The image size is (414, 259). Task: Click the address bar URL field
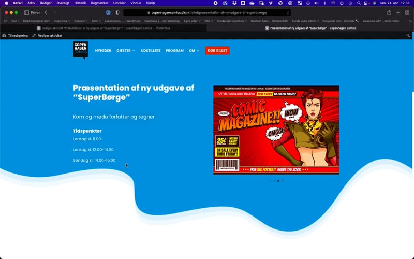208,12
